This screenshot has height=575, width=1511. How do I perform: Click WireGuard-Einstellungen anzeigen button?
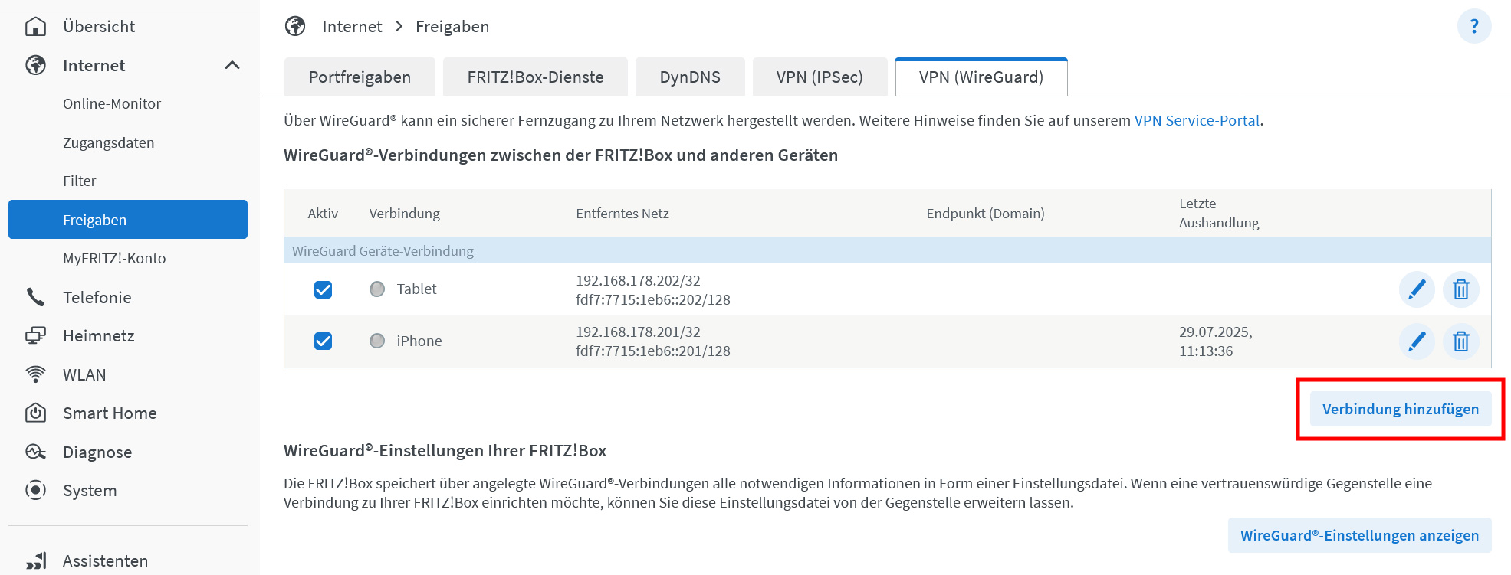tap(1359, 535)
